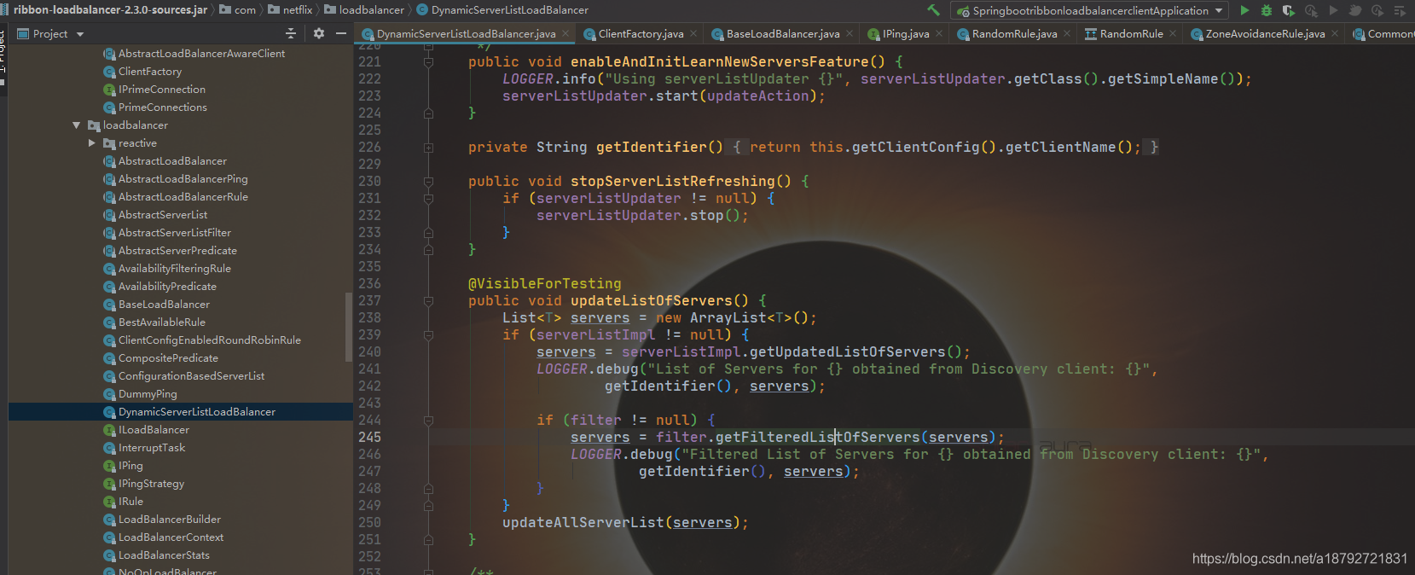Select BaseLoadBalancer in the Project tree

[x=164, y=305]
